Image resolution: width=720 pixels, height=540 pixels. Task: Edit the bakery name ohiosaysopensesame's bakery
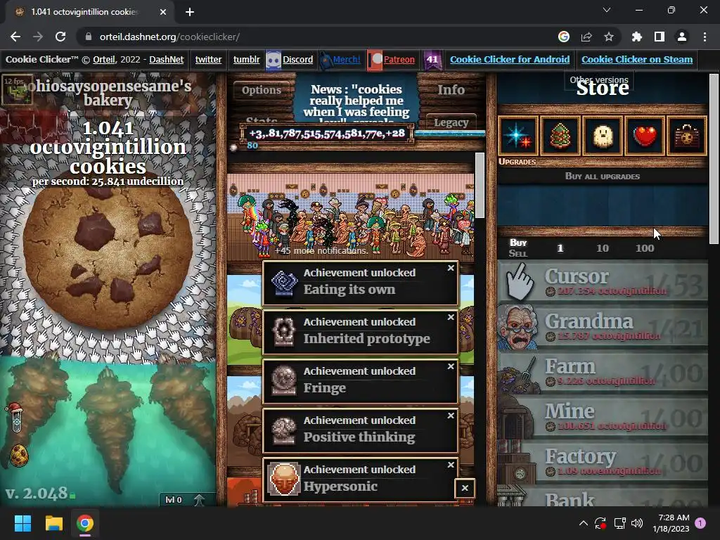pos(108,92)
